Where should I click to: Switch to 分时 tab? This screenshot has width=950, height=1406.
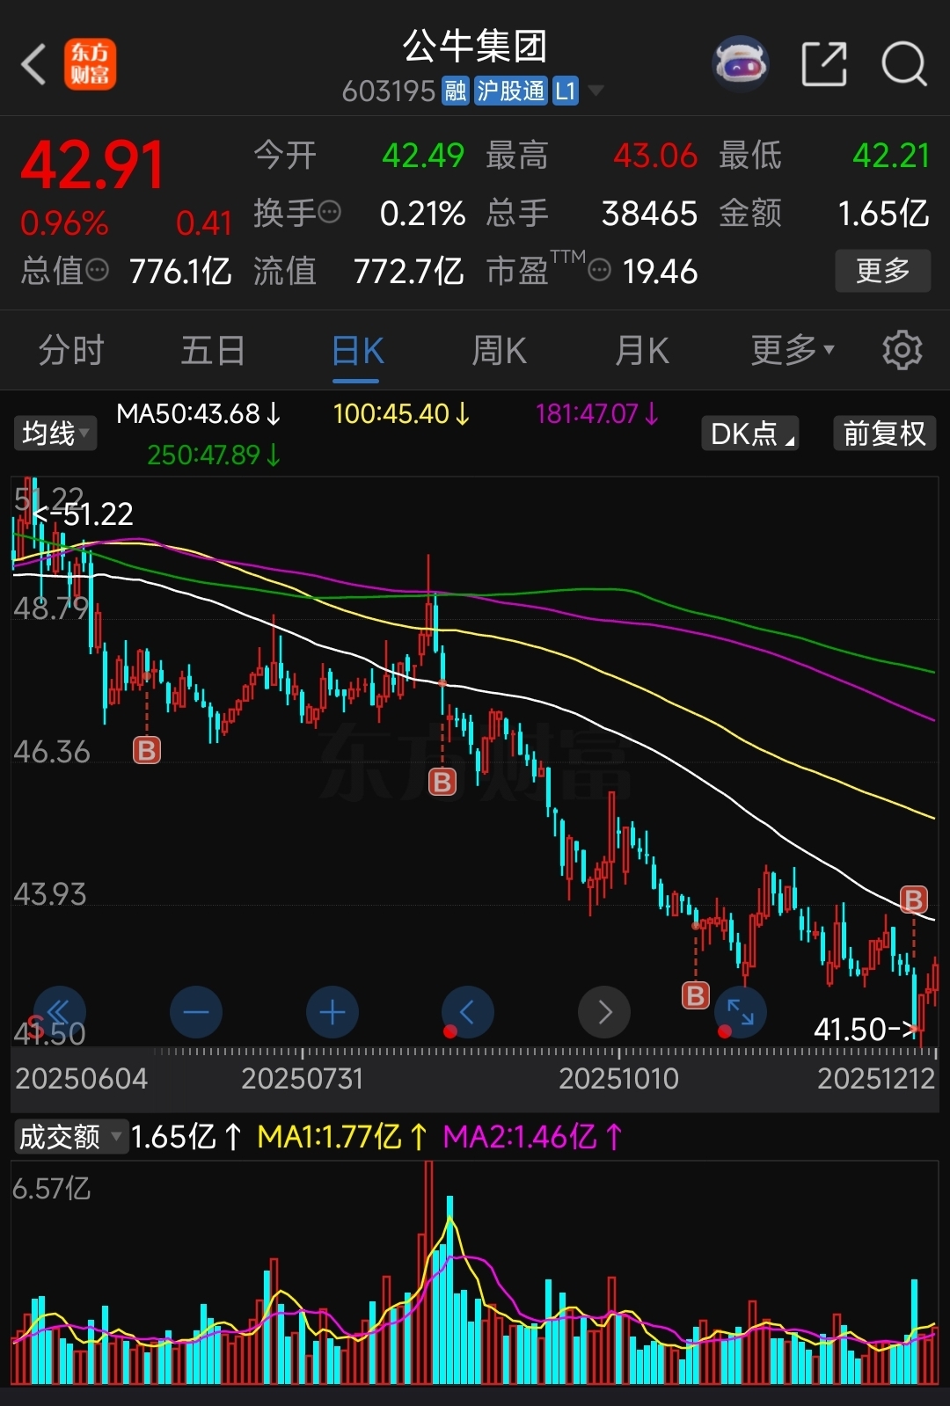[71, 350]
